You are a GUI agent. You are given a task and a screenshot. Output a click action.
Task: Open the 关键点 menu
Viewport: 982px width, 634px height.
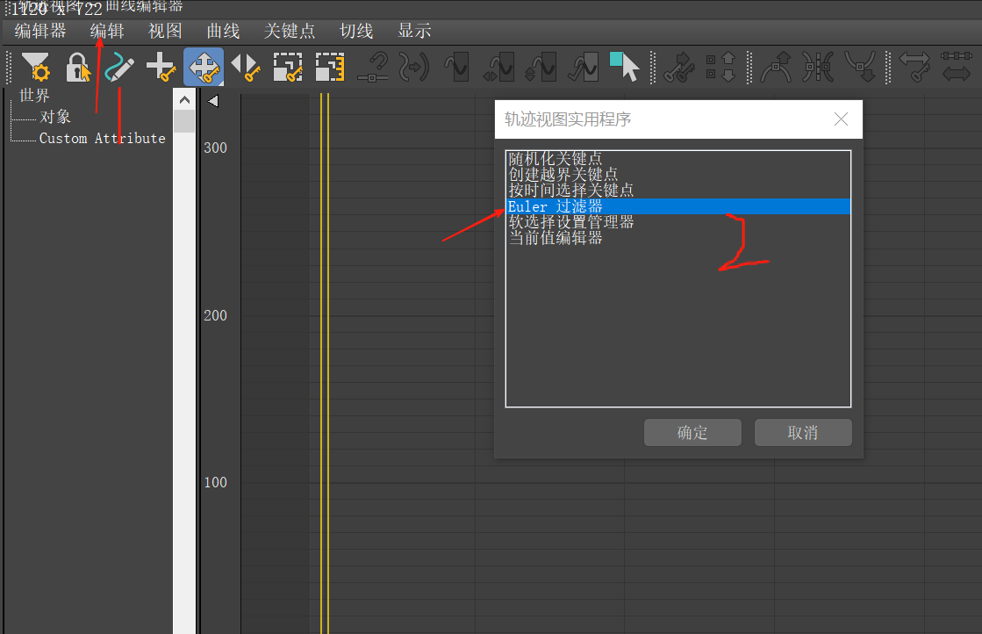[x=290, y=31]
